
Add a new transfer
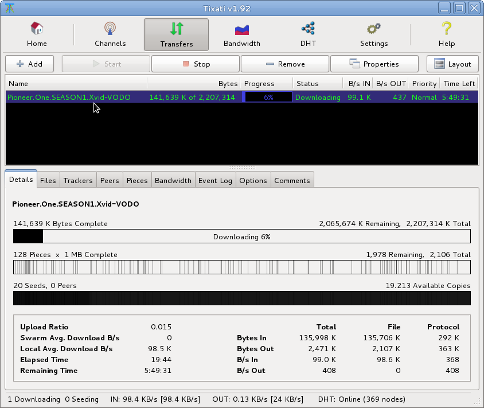tap(30, 64)
